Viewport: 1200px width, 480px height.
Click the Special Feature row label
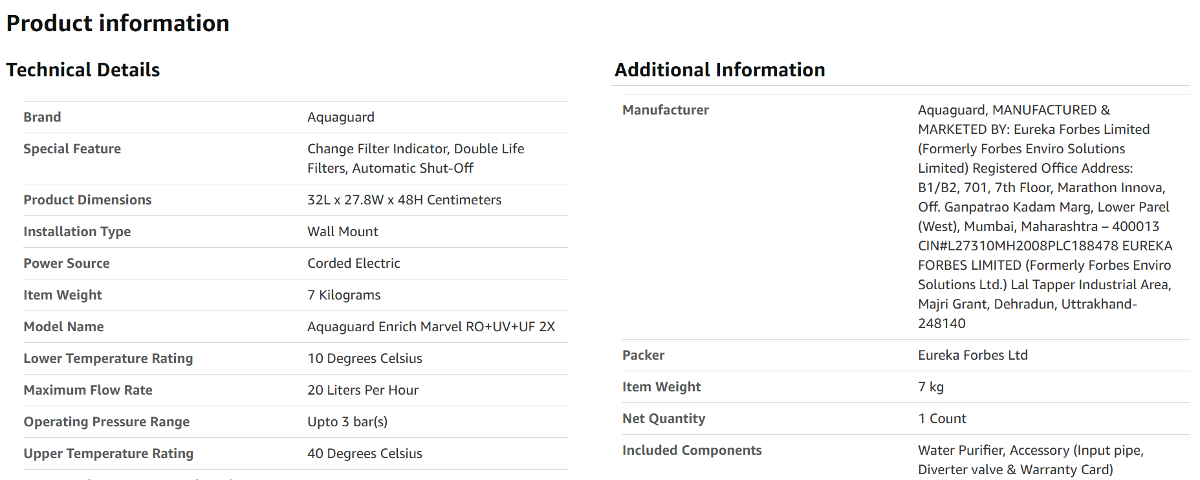click(x=72, y=149)
